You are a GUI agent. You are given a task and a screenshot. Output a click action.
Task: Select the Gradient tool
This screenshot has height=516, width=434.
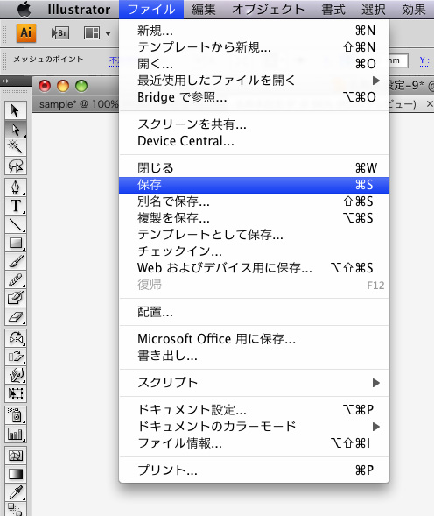16,474
